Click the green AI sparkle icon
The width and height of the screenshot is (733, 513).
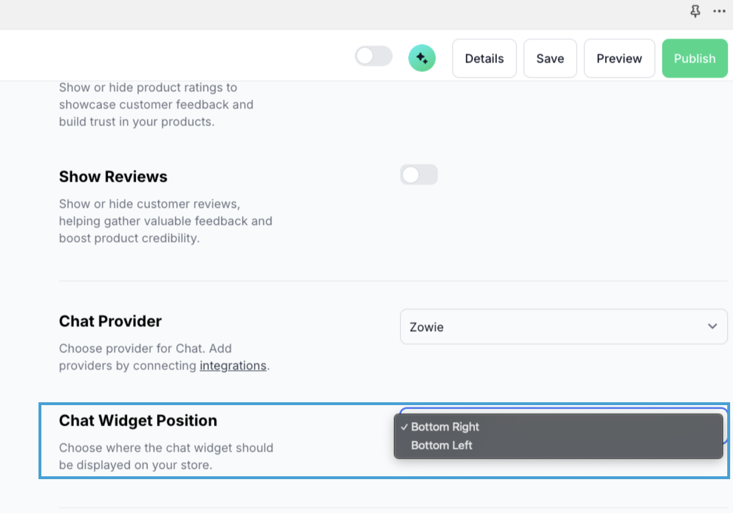click(x=422, y=58)
